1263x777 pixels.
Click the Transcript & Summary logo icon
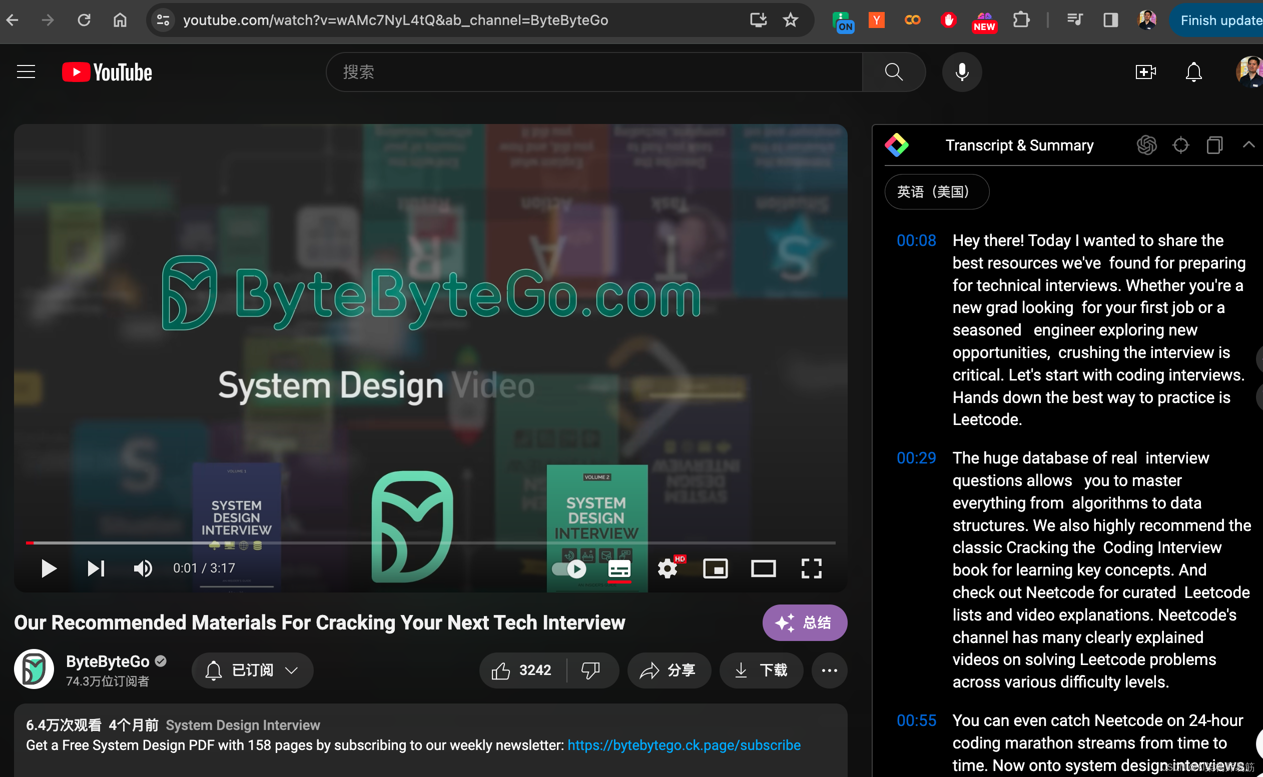point(896,145)
